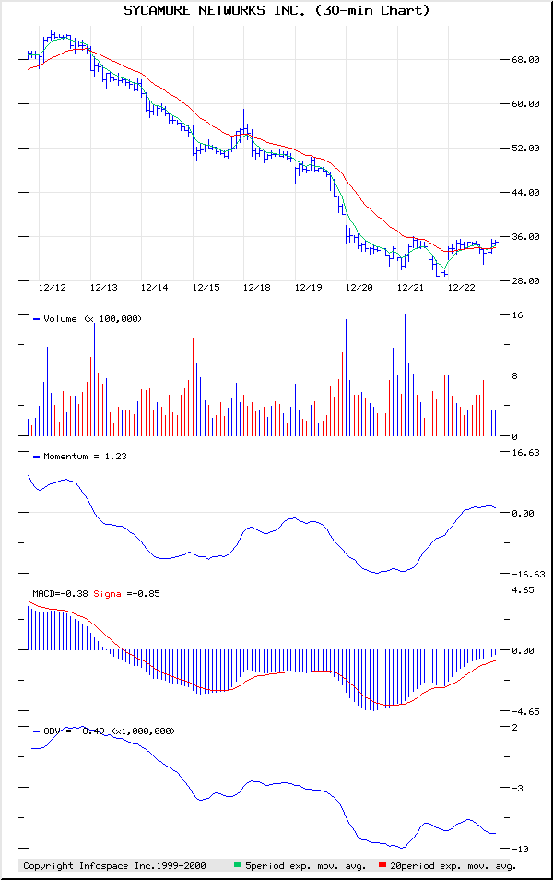Click the momentum axis value -16.63

[x=528, y=574]
